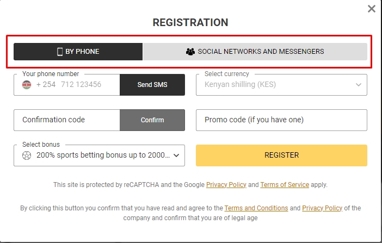Viewport: 382px width, 243px height.
Task: Click the soccer ball bonus icon
Action: [x=27, y=155]
